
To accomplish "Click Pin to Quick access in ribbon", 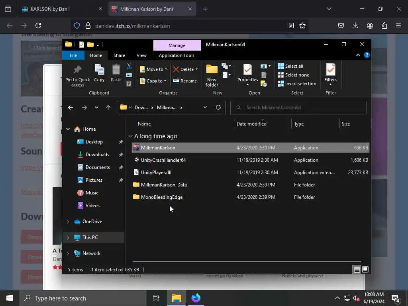I will [x=78, y=76].
